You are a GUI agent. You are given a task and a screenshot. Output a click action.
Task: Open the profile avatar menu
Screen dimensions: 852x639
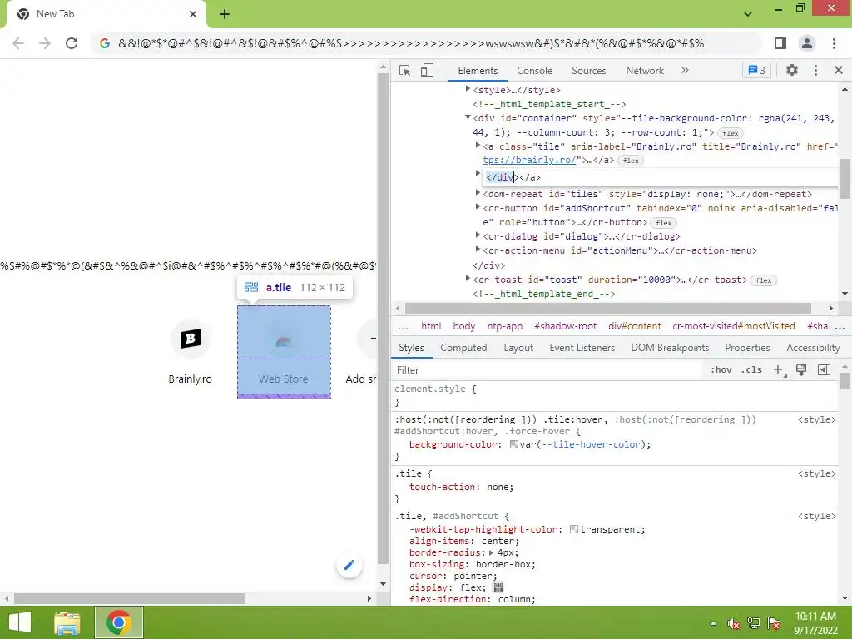coord(807,43)
